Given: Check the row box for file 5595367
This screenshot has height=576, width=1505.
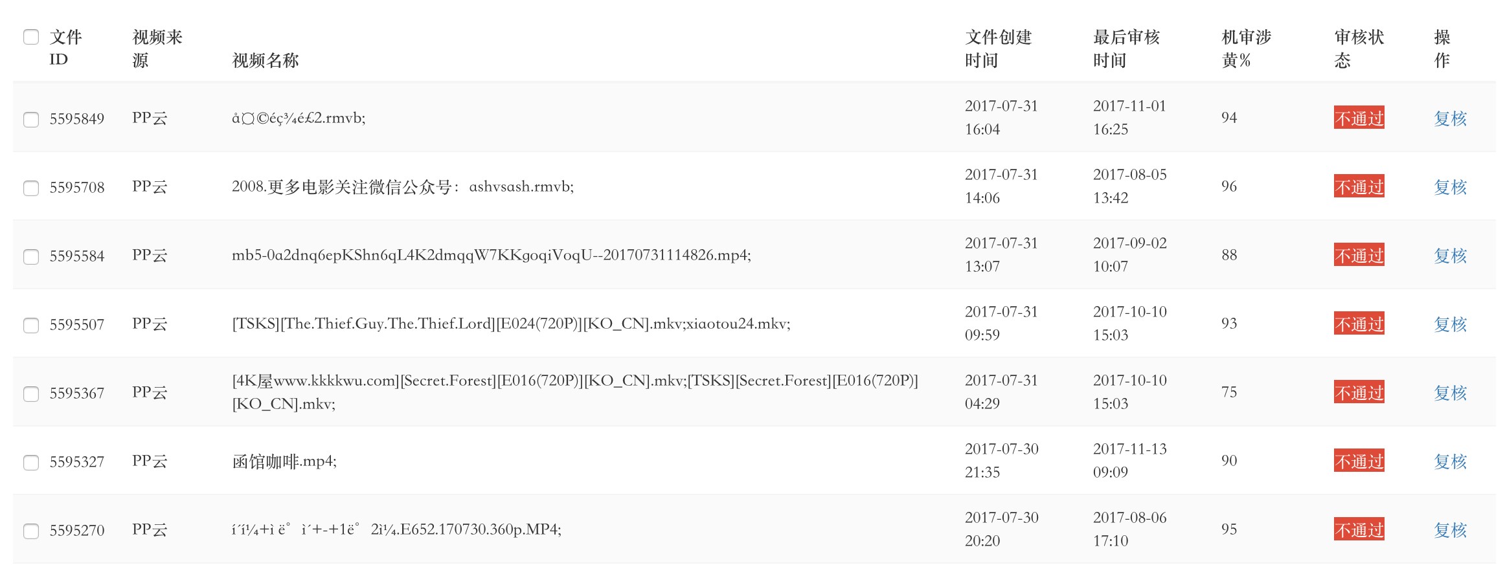Looking at the screenshot, I should pyautogui.click(x=31, y=394).
